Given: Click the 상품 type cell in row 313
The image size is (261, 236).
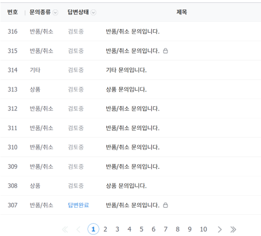Looking at the screenshot, I should pyautogui.click(x=35, y=89).
